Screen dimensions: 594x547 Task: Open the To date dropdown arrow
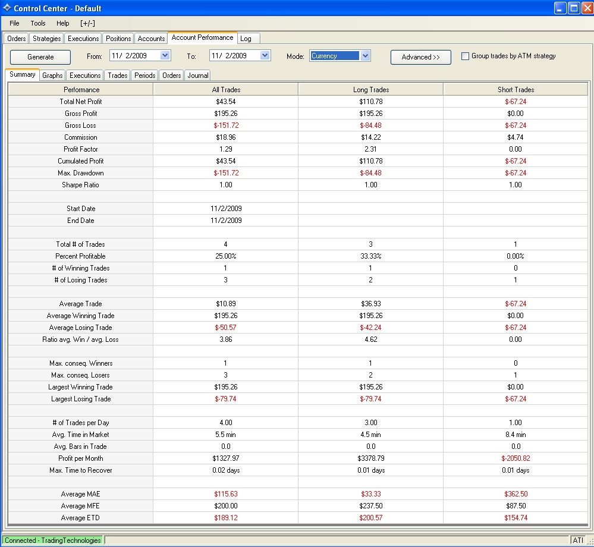265,55
